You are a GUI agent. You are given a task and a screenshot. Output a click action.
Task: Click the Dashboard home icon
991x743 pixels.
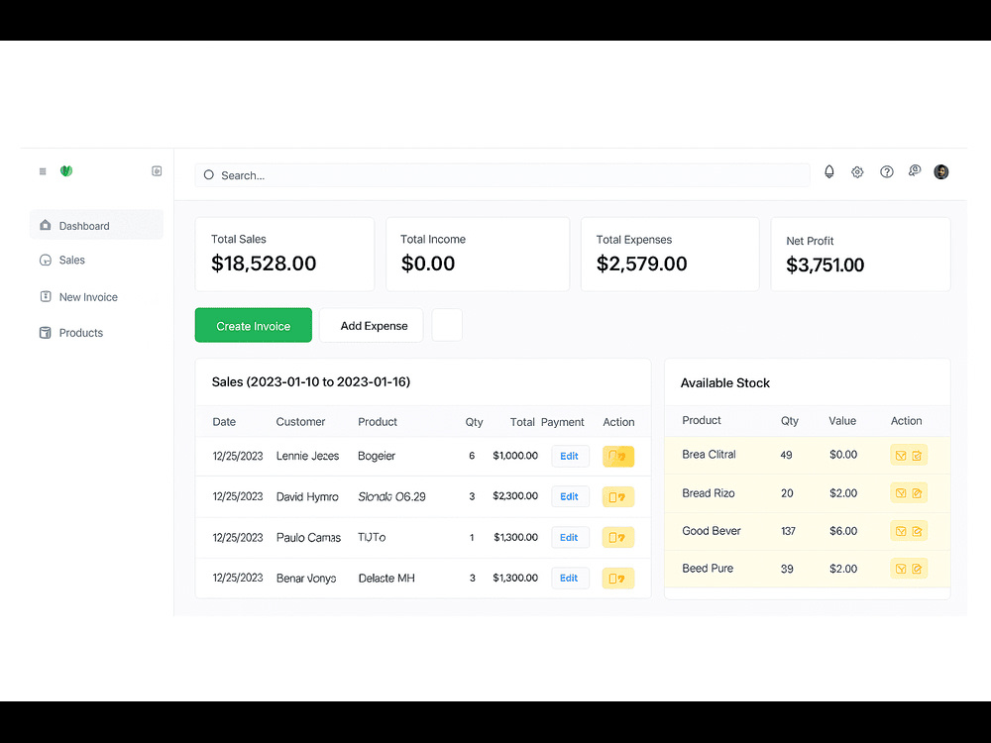pos(45,225)
